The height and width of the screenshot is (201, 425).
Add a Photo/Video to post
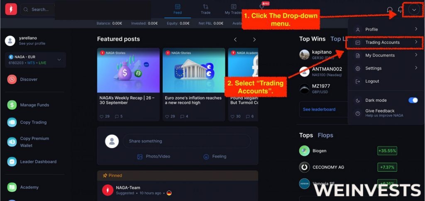[154, 156]
